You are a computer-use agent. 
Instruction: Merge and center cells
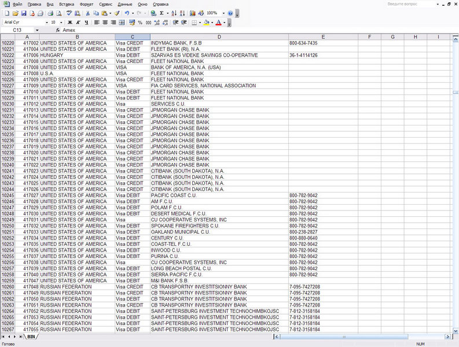[122, 23]
